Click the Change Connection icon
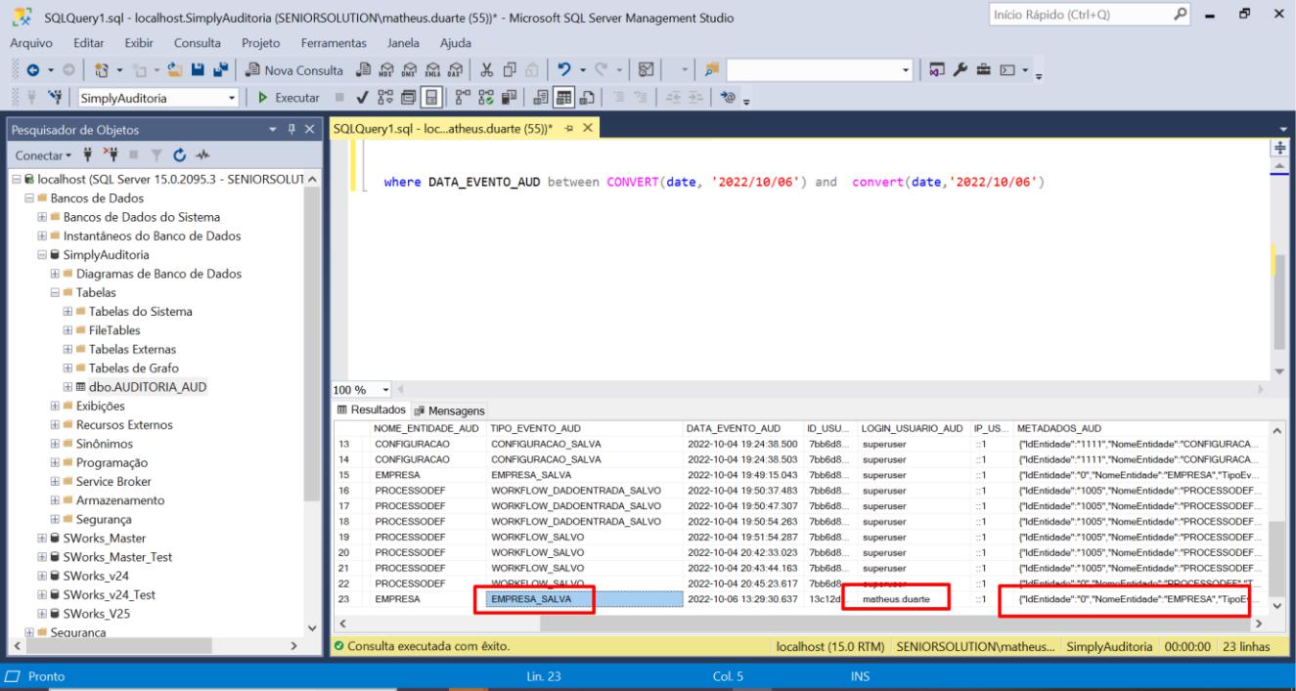Screen dimensions: 1296x691 point(58,98)
